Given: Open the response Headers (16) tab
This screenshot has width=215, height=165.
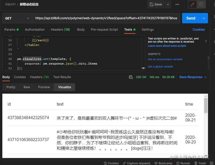Looking at the screenshot, I should point(39,77).
